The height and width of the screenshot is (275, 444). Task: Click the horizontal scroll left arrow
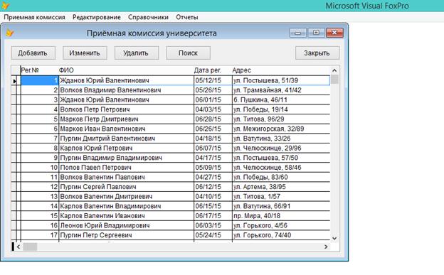tap(18, 247)
